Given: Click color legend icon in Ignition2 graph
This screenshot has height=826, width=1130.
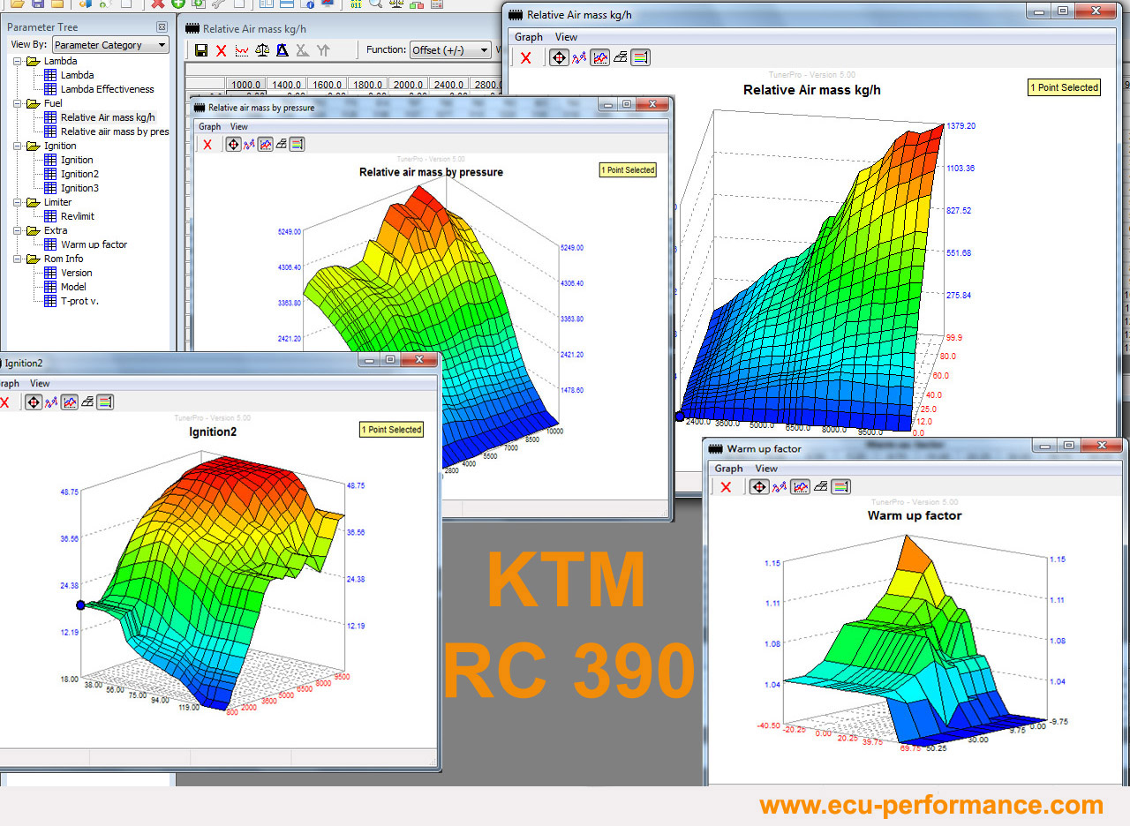Looking at the screenshot, I should (105, 402).
